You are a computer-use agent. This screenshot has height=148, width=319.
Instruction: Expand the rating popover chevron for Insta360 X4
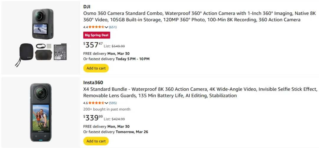106,103
